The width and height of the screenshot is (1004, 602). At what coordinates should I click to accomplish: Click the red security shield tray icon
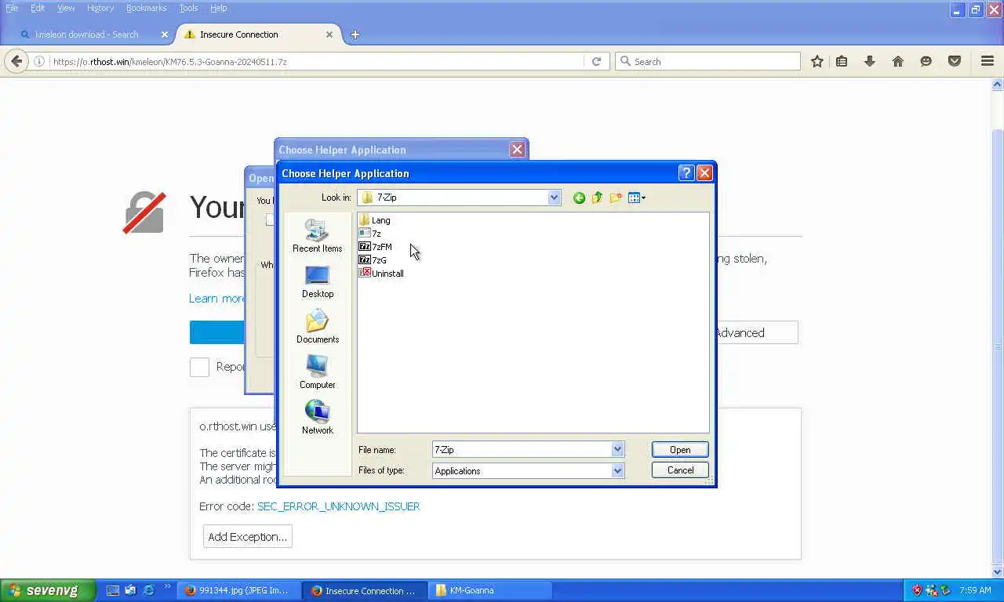917,590
